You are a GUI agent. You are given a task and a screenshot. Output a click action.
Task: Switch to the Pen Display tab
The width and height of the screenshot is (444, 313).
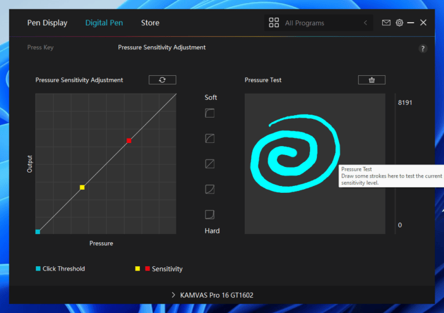(47, 23)
